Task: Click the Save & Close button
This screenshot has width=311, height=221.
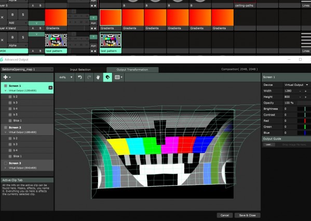Action: click(247, 215)
